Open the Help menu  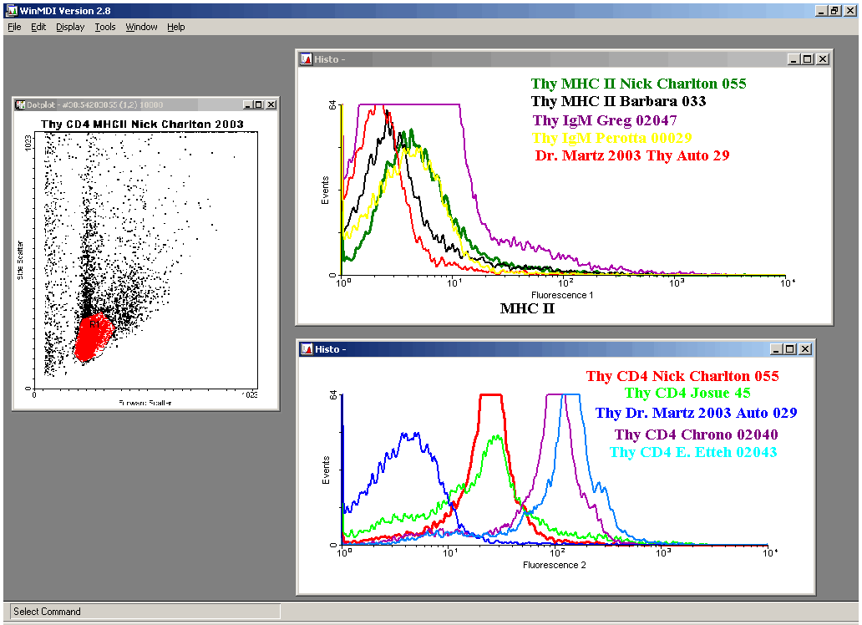[x=175, y=27]
